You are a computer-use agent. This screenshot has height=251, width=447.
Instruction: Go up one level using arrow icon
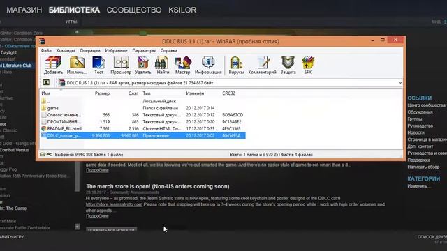point(46,82)
